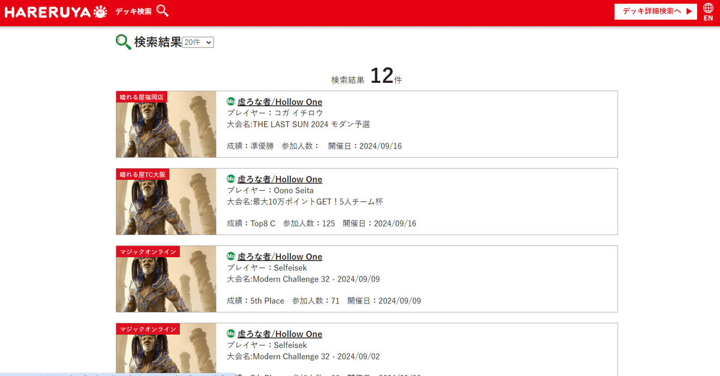Click マジックオンライン label on 2024/09/09 deck

(147, 252)
